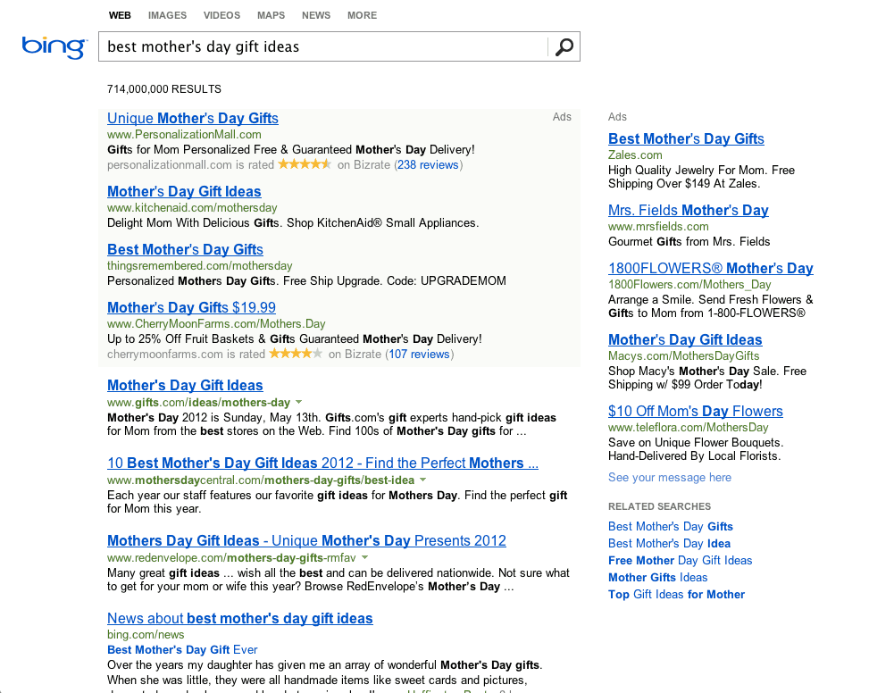Click the thingsremembered.com/mothersday green URL
Image resolution: width=869 pixels, height=693 pixels.
(x=199, y=266)
